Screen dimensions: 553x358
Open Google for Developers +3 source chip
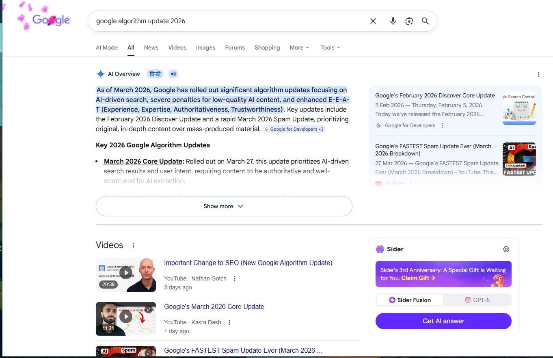coord(294,129)
